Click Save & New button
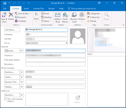This screenshot has height=108, width=126. point(22,14)
